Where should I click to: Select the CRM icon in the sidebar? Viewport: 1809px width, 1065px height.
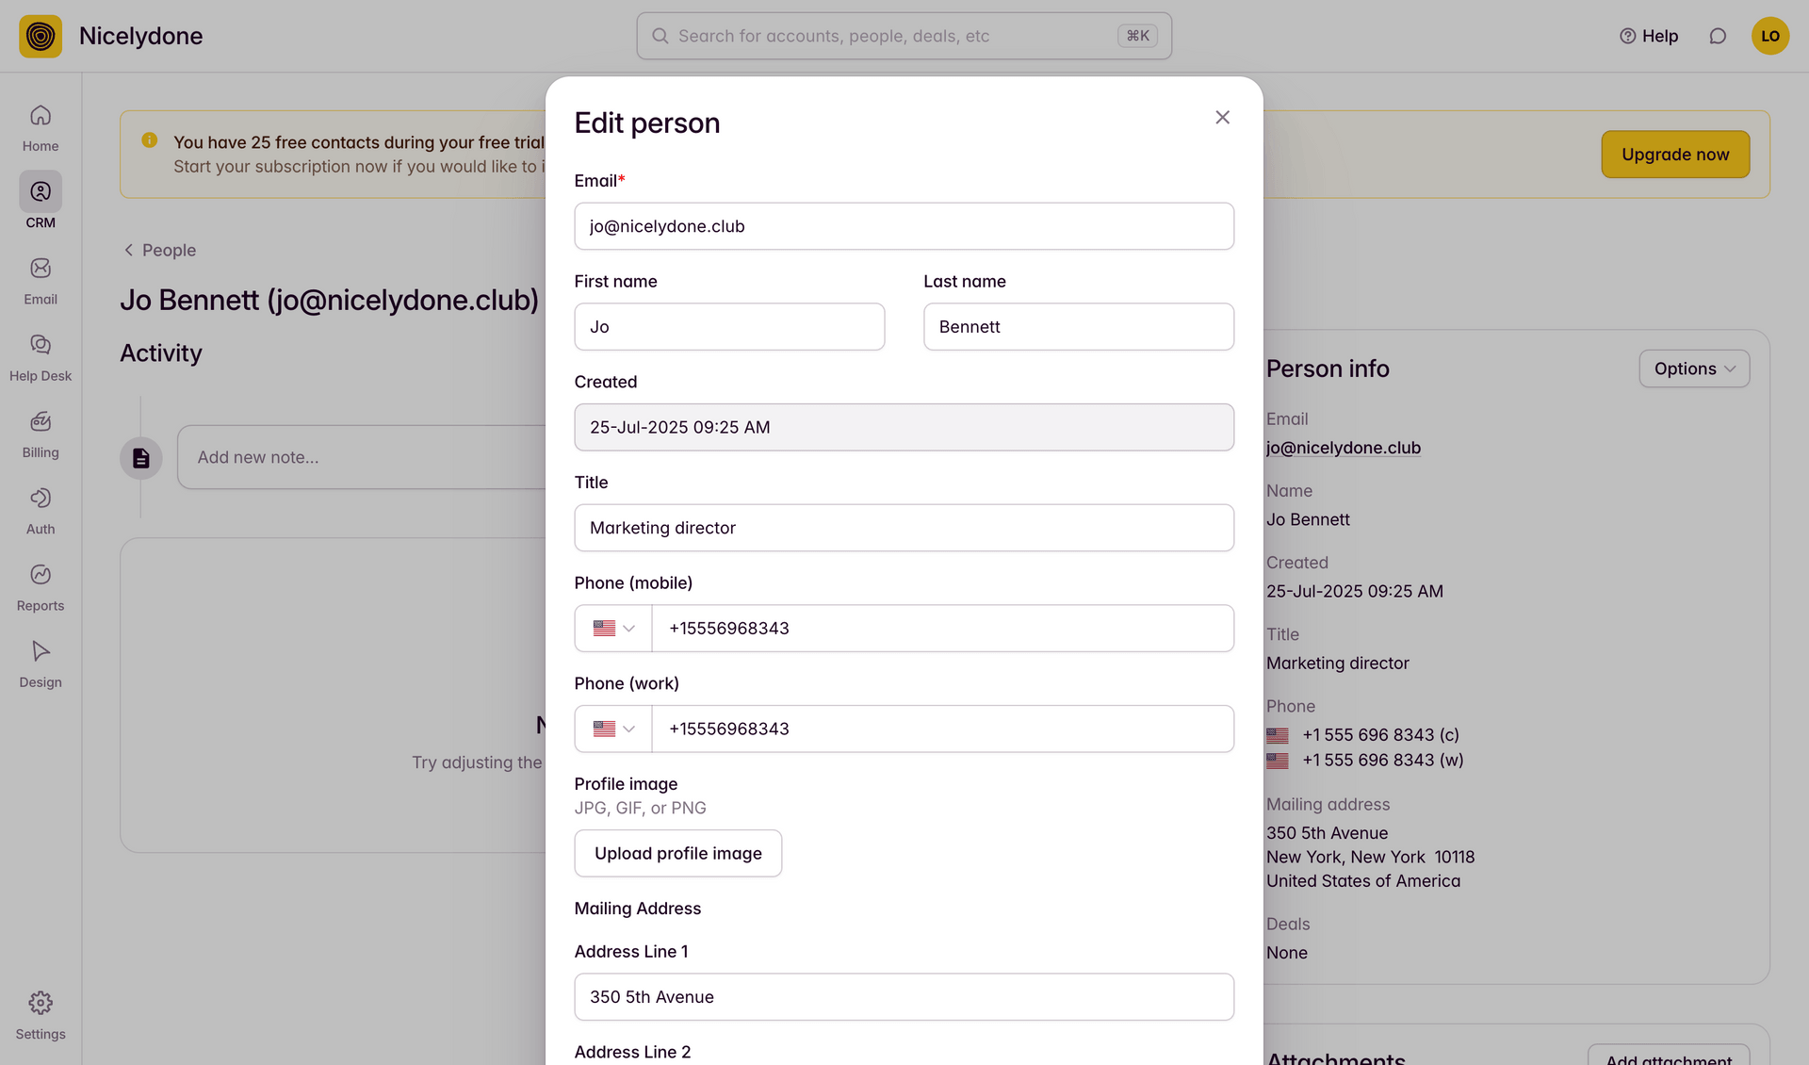tap(40, 202)
